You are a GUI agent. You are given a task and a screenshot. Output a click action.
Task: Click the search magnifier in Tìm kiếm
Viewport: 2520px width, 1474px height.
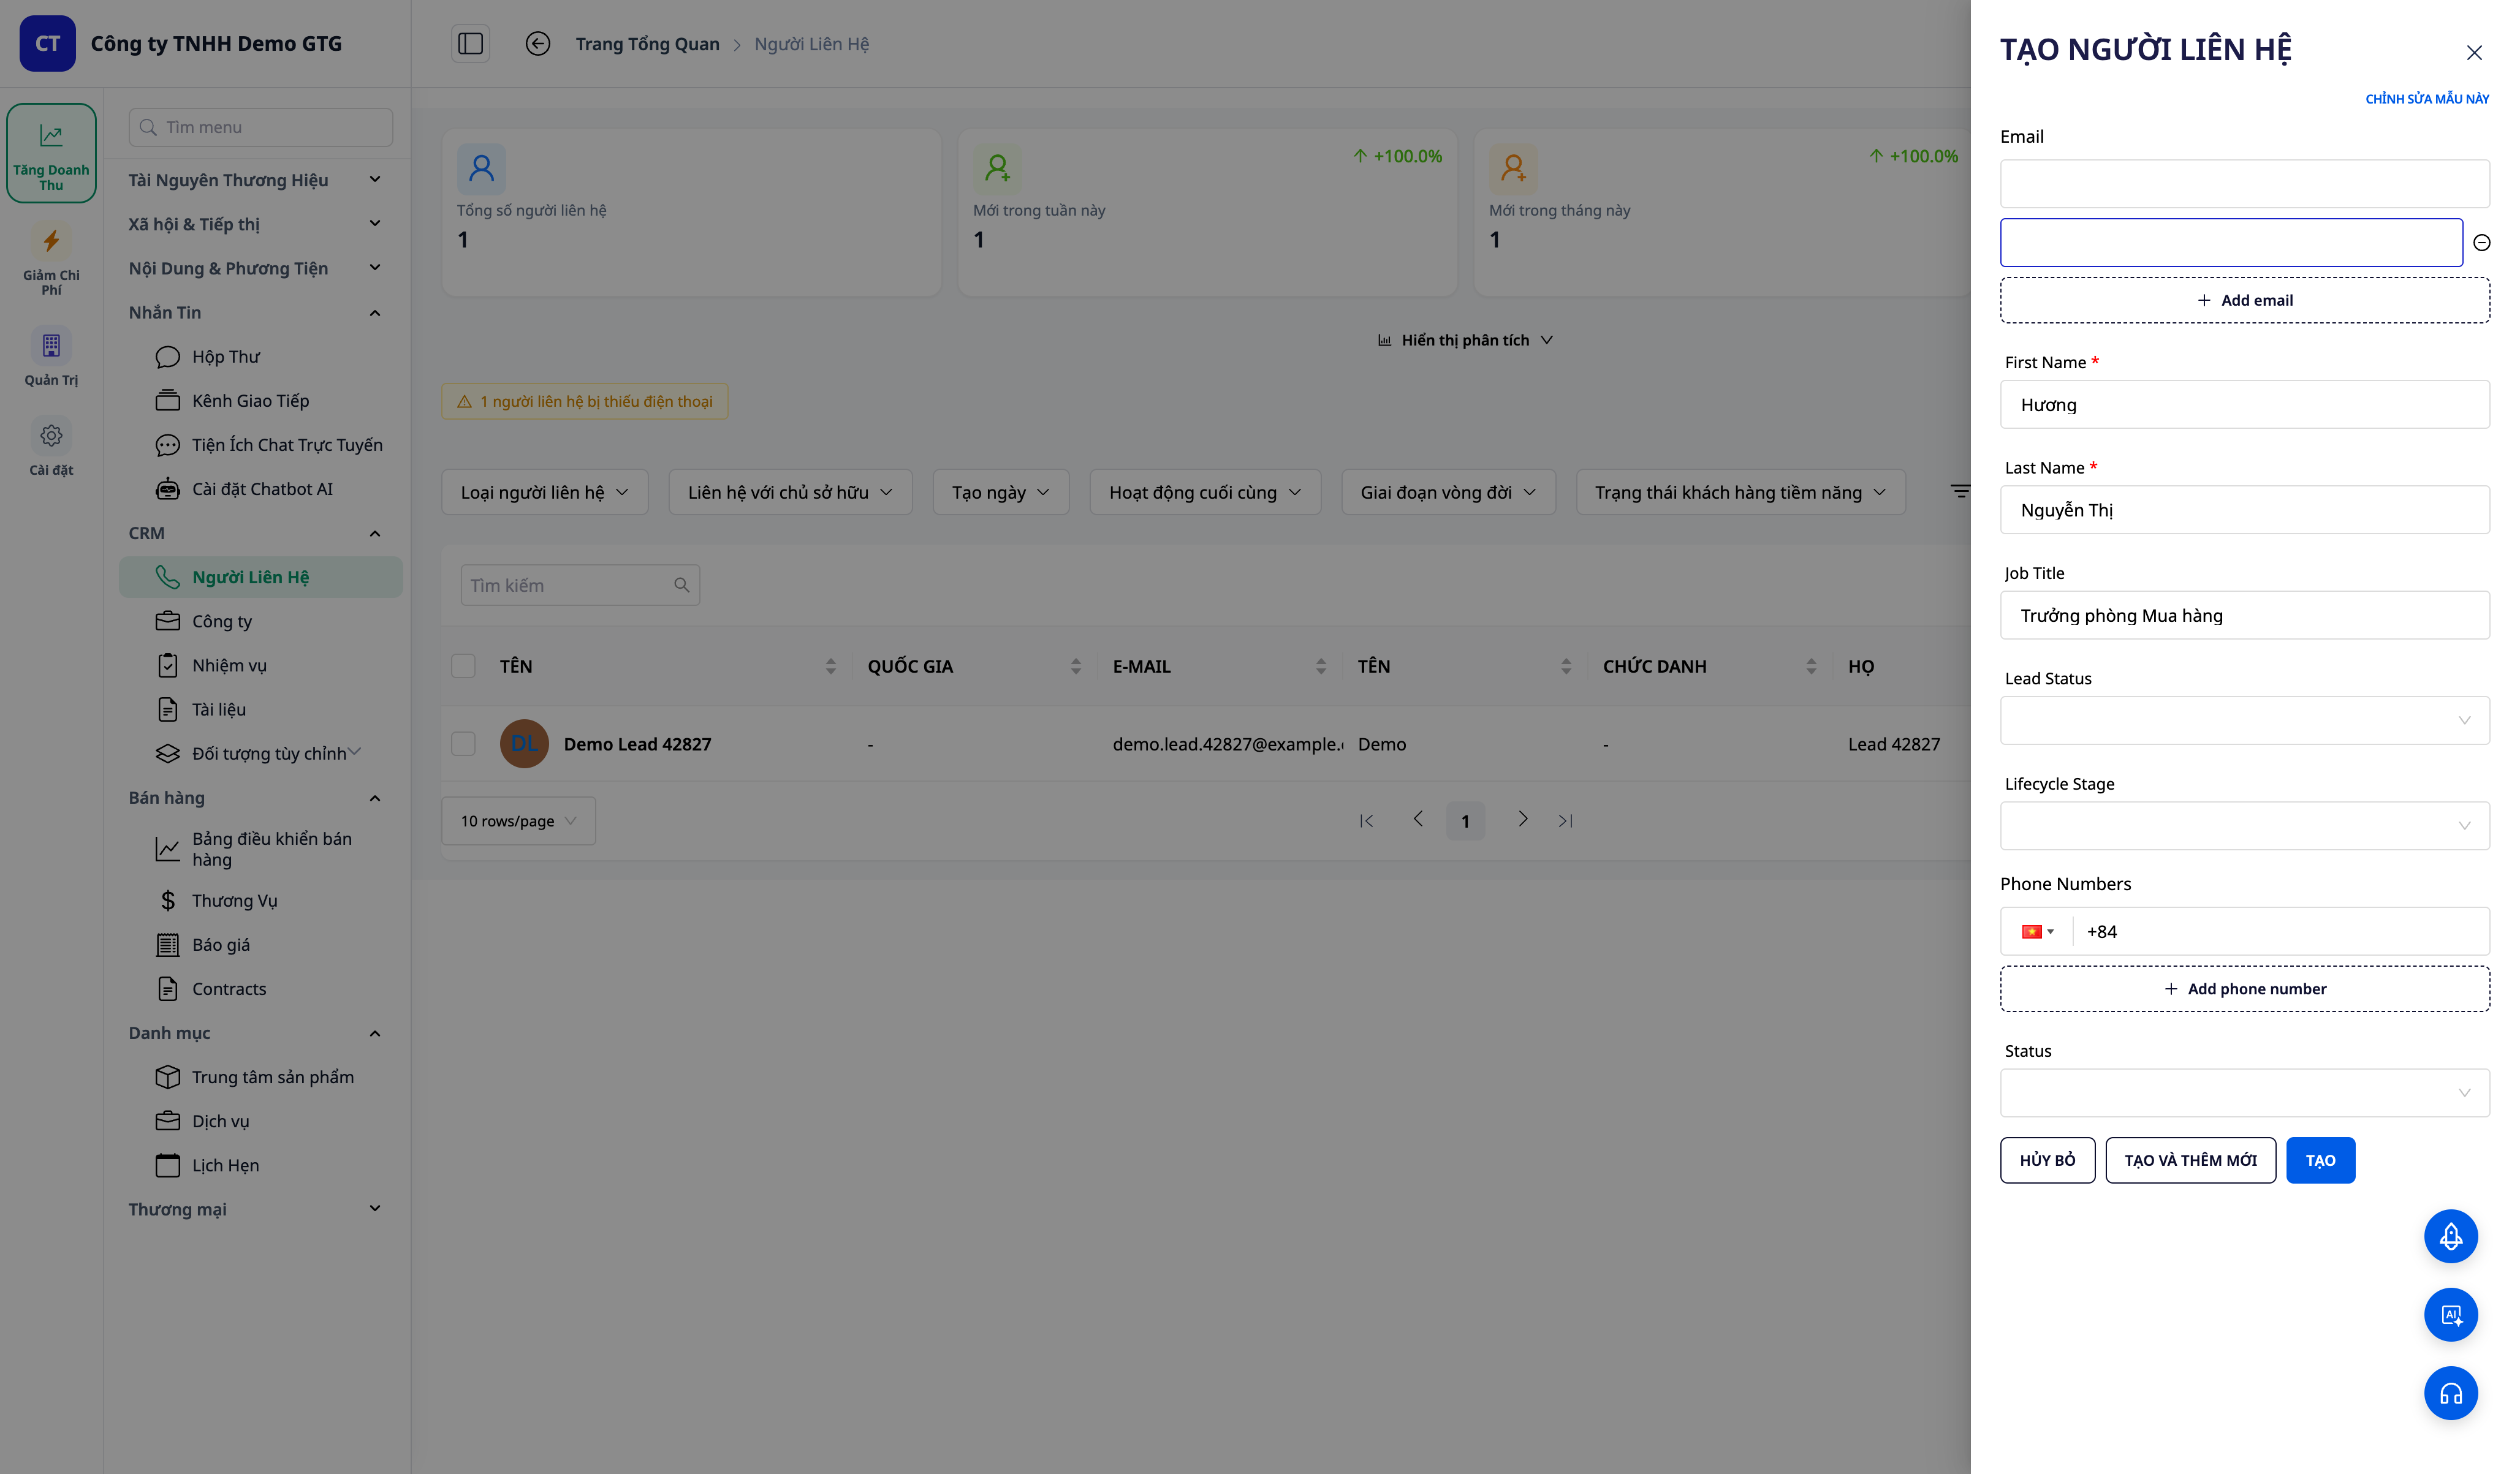click(x=681, y=585)
